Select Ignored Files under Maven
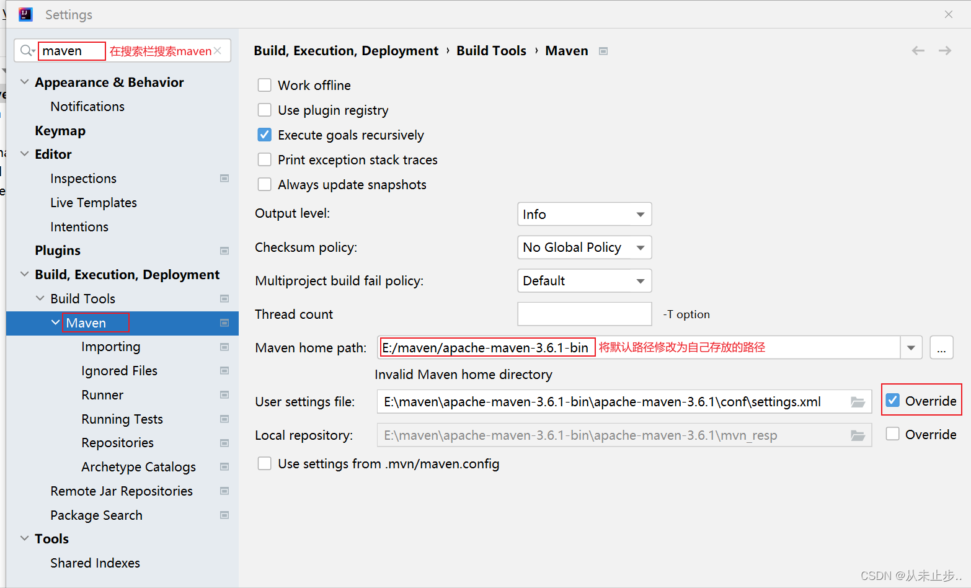This screenshot has width=971, height=588. point(120,371)
